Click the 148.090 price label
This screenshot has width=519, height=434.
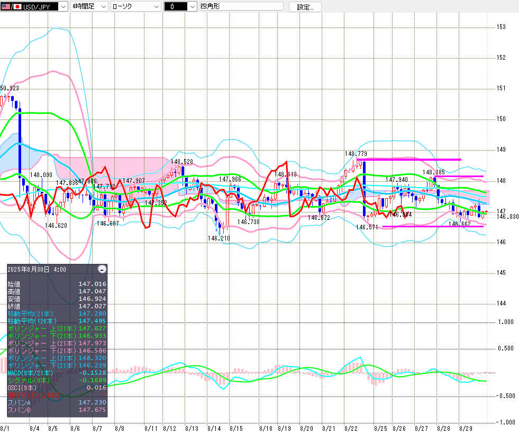click(x=41, y=175)
